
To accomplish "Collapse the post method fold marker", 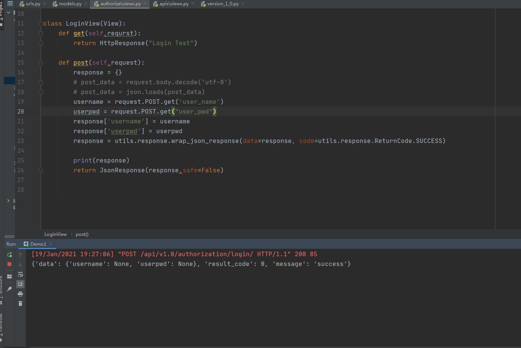I will pyautogui.click(x=41, y=63).
